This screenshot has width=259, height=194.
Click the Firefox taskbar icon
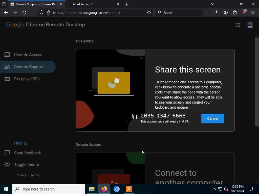click(x=104, y=189)
